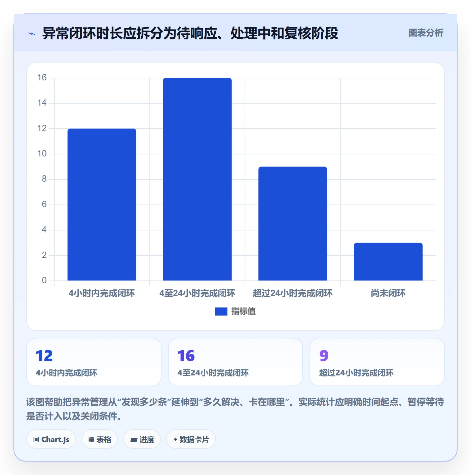Click y-axis value 10
Viewport: 471px width, 475px height.
point(42,154)
